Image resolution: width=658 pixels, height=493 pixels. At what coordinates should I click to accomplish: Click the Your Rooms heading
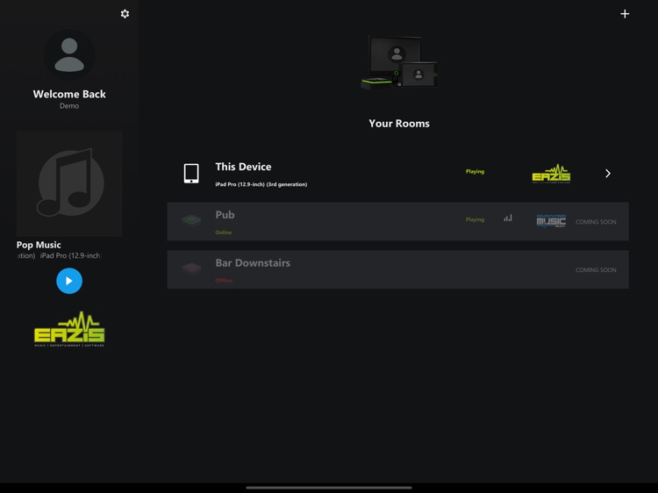(399, 124)
